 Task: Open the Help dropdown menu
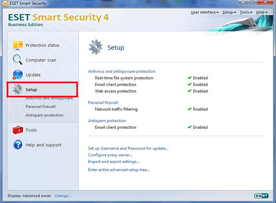tap(262, 12)
